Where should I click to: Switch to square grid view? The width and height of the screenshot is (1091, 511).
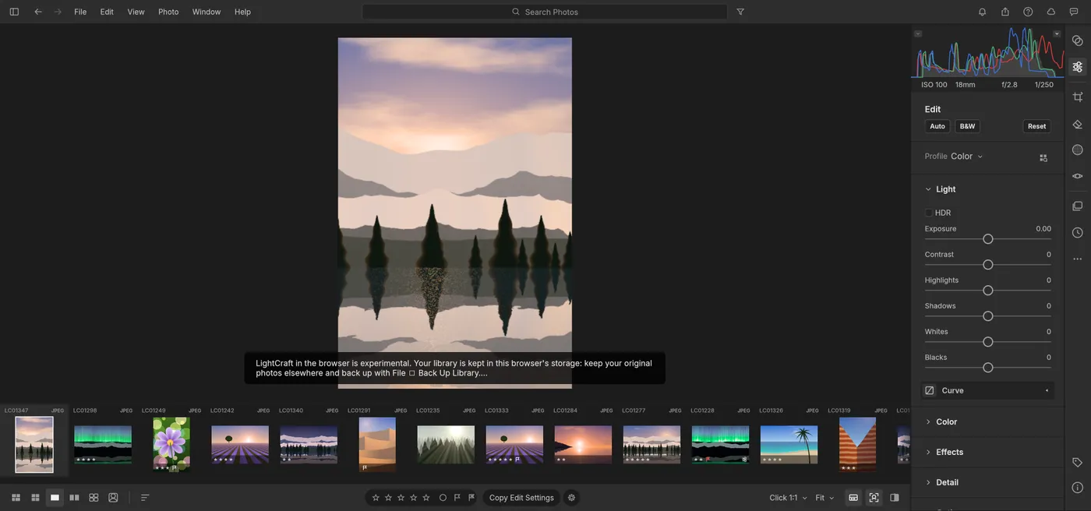(x=35, y=498)
